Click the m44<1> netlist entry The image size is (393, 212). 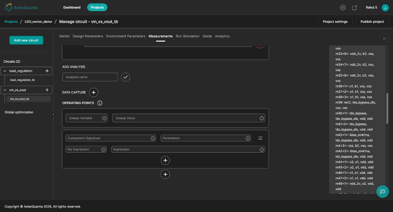pos(354,162)
